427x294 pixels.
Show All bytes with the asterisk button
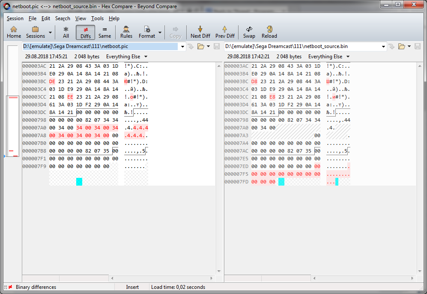click(66, 32)
